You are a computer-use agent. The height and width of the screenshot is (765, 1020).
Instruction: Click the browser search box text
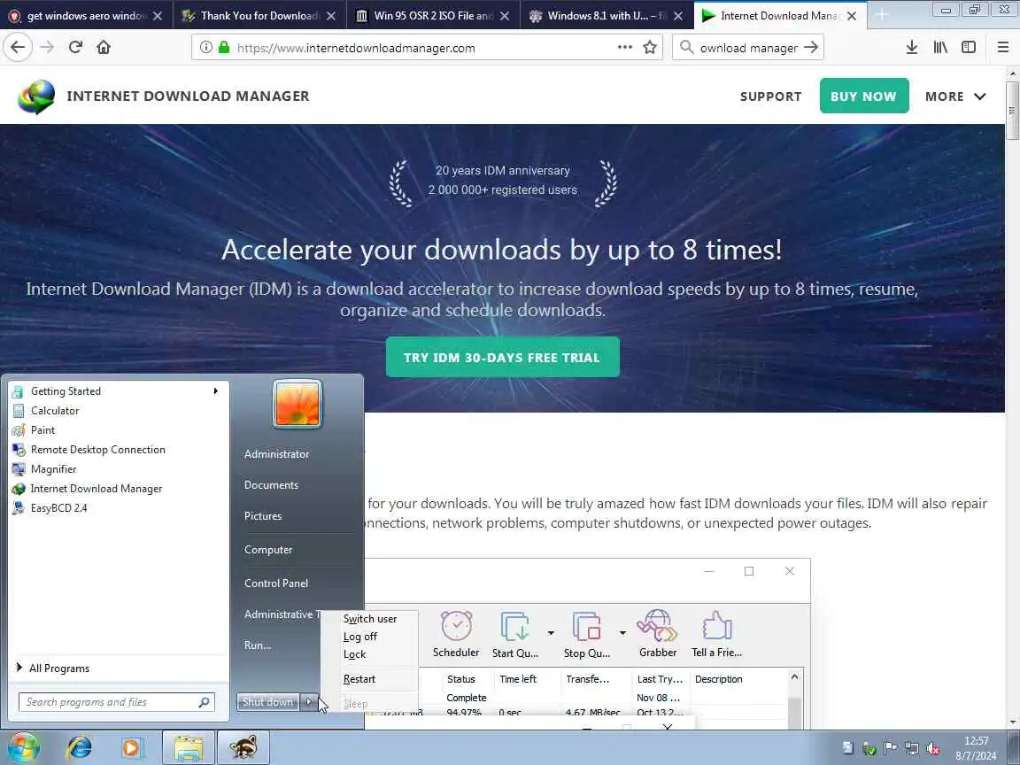click(748, 48)
